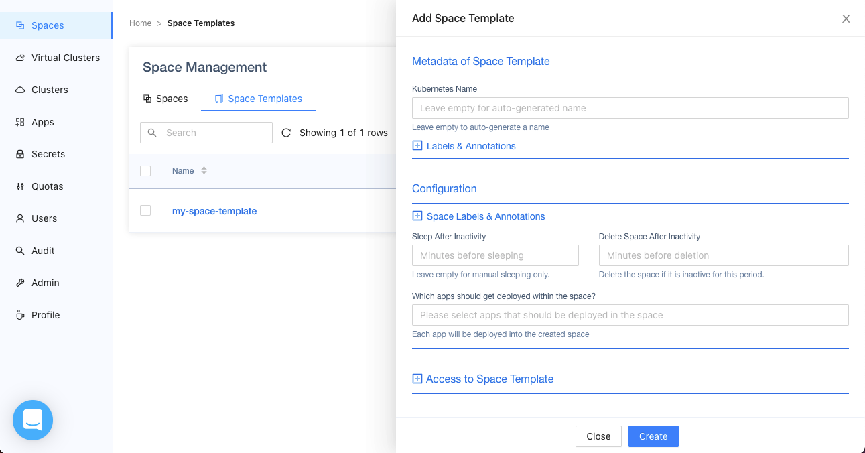Open the my-space-template link

tap(214, 211)
